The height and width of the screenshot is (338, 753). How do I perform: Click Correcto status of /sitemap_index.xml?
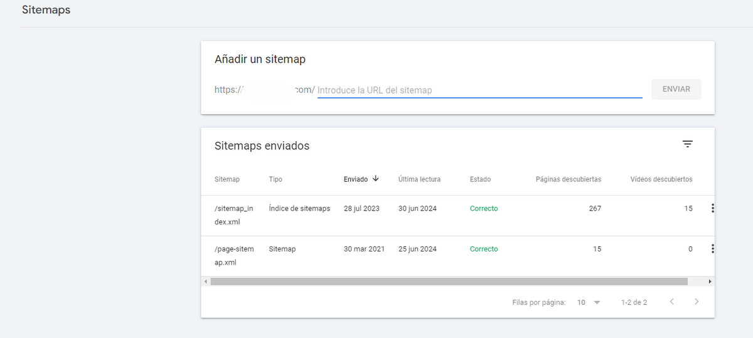pyautogui.click(x=484, y=209)
